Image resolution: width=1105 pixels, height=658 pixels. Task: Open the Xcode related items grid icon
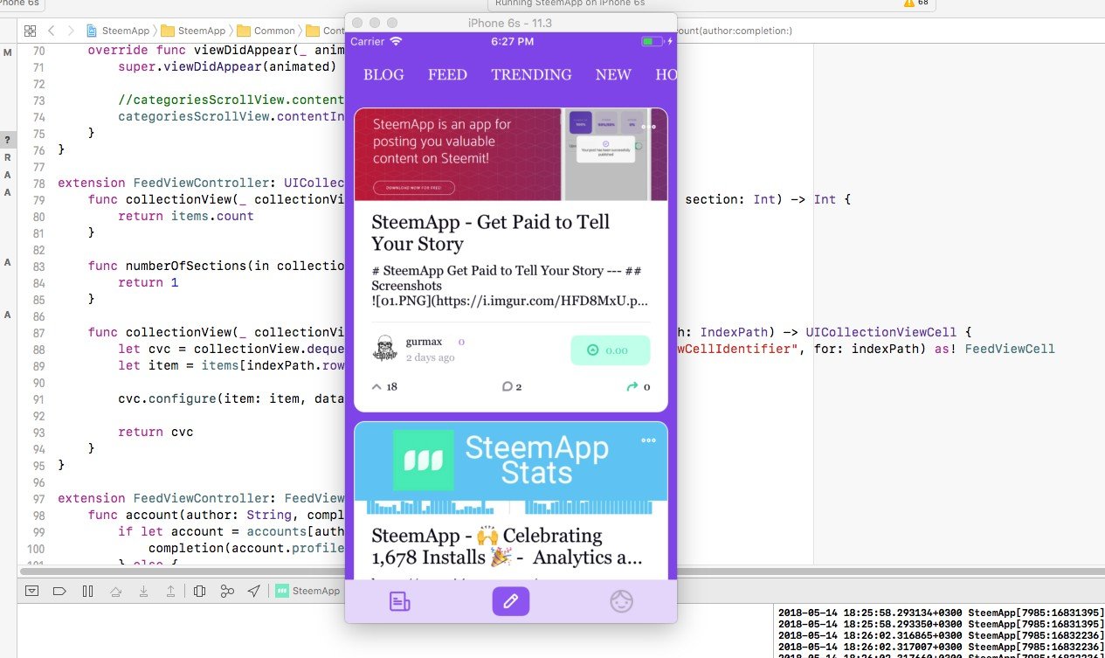click(29, 31)
